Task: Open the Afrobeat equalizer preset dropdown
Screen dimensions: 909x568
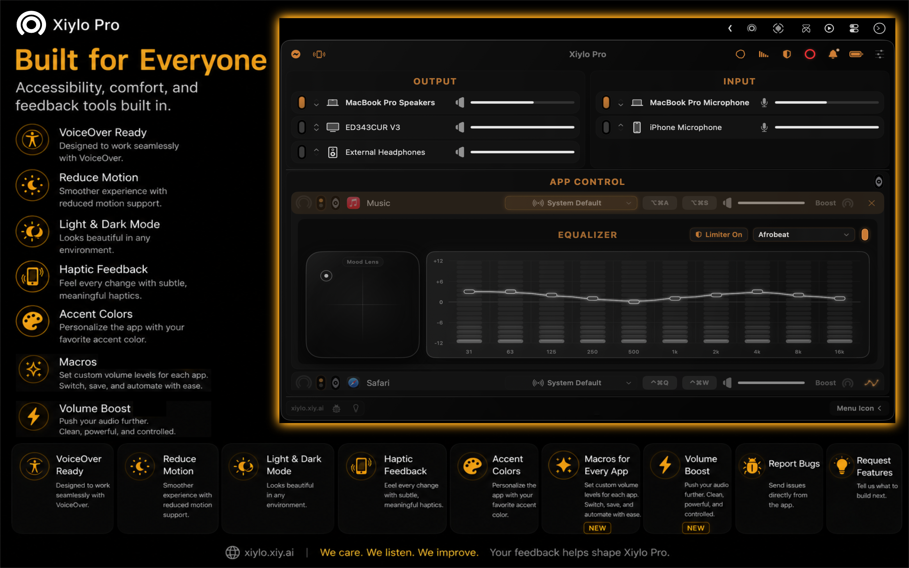Action: [804, 234]
